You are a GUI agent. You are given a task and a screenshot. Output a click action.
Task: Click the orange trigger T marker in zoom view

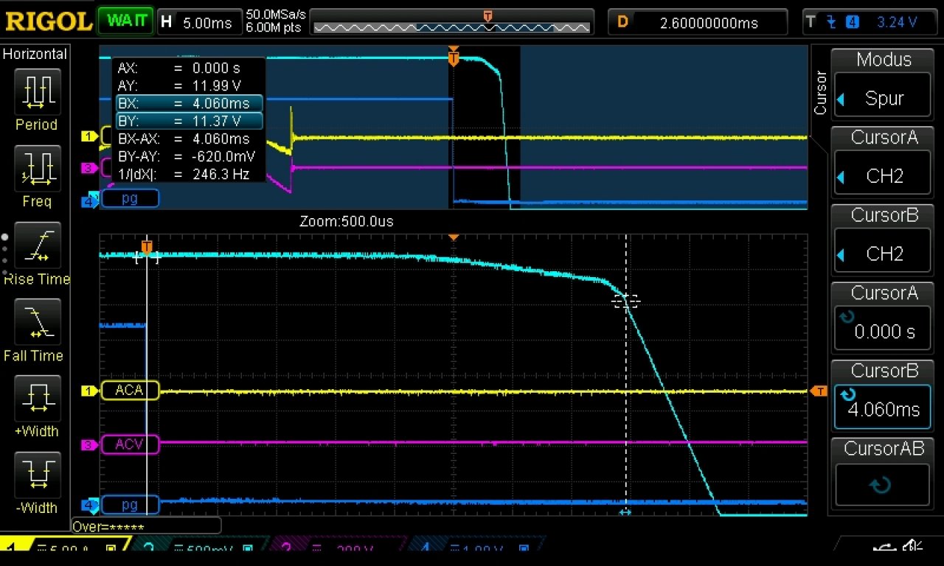[147, 247]
